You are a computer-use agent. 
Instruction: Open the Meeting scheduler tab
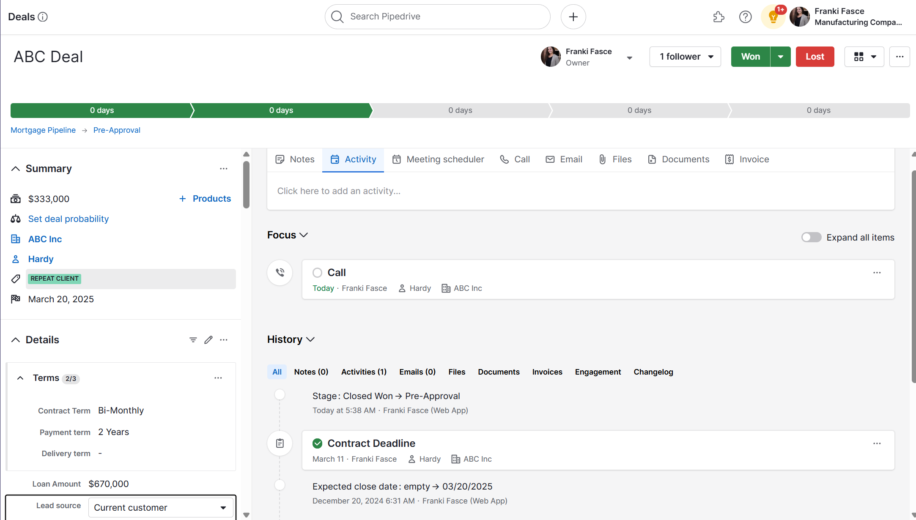438,159
